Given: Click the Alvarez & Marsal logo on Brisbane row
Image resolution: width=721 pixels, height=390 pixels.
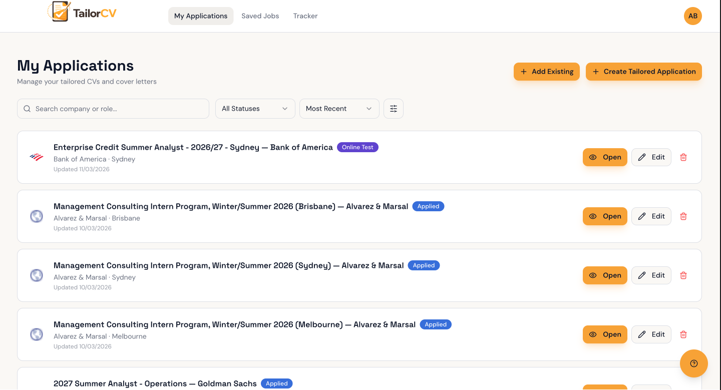Looking at the screenshot, I should pos(36,216).
